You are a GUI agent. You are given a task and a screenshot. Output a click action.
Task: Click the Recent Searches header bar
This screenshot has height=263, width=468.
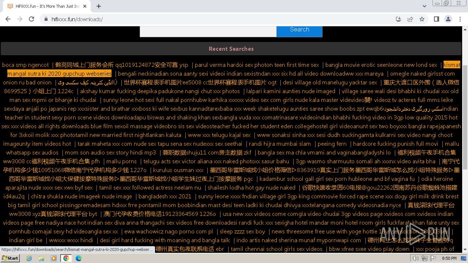pyautogui.click(x=231, y=49)
